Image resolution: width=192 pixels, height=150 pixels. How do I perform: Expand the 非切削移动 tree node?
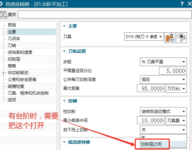3,73
